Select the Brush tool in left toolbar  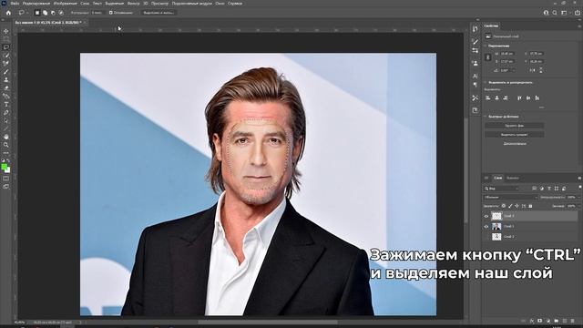(x=6, y=72)
